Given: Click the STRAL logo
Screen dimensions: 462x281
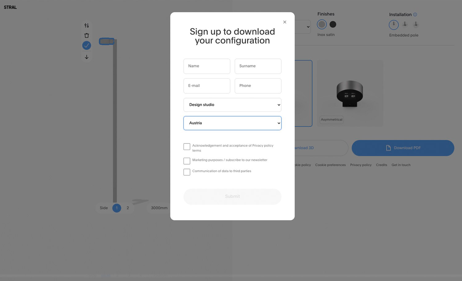Looking at the screenshot, I should [10, 7].
